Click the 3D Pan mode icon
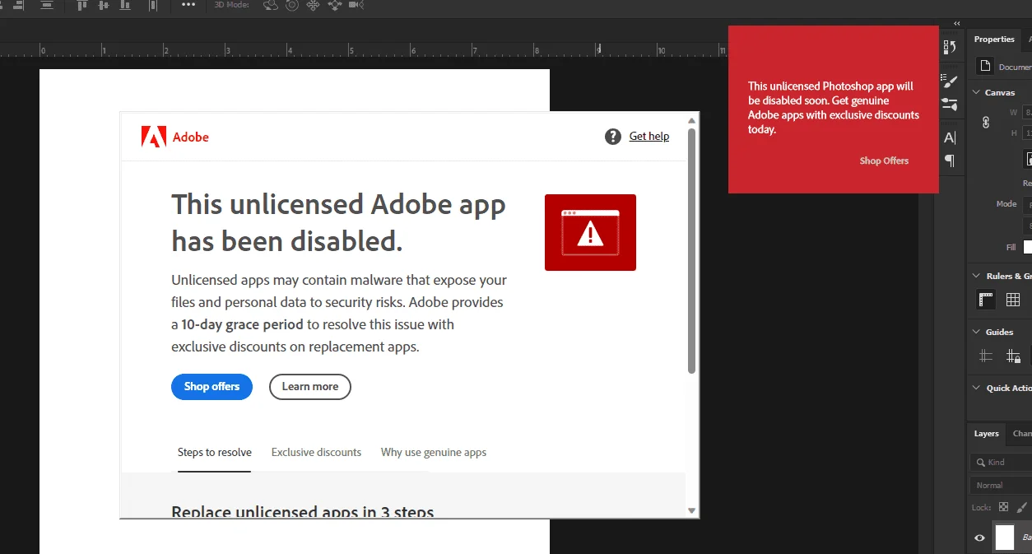The width and height of the screenshot is (1032, 554). [314, 5]
